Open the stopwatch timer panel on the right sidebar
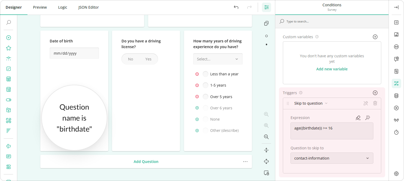Image resolution: width=404 pixels, height=181 pixels. [x=396, y=132]
